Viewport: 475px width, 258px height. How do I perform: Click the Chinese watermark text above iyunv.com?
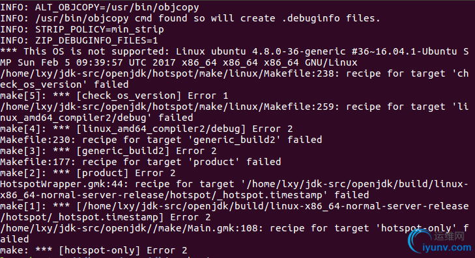coord(449,237)
